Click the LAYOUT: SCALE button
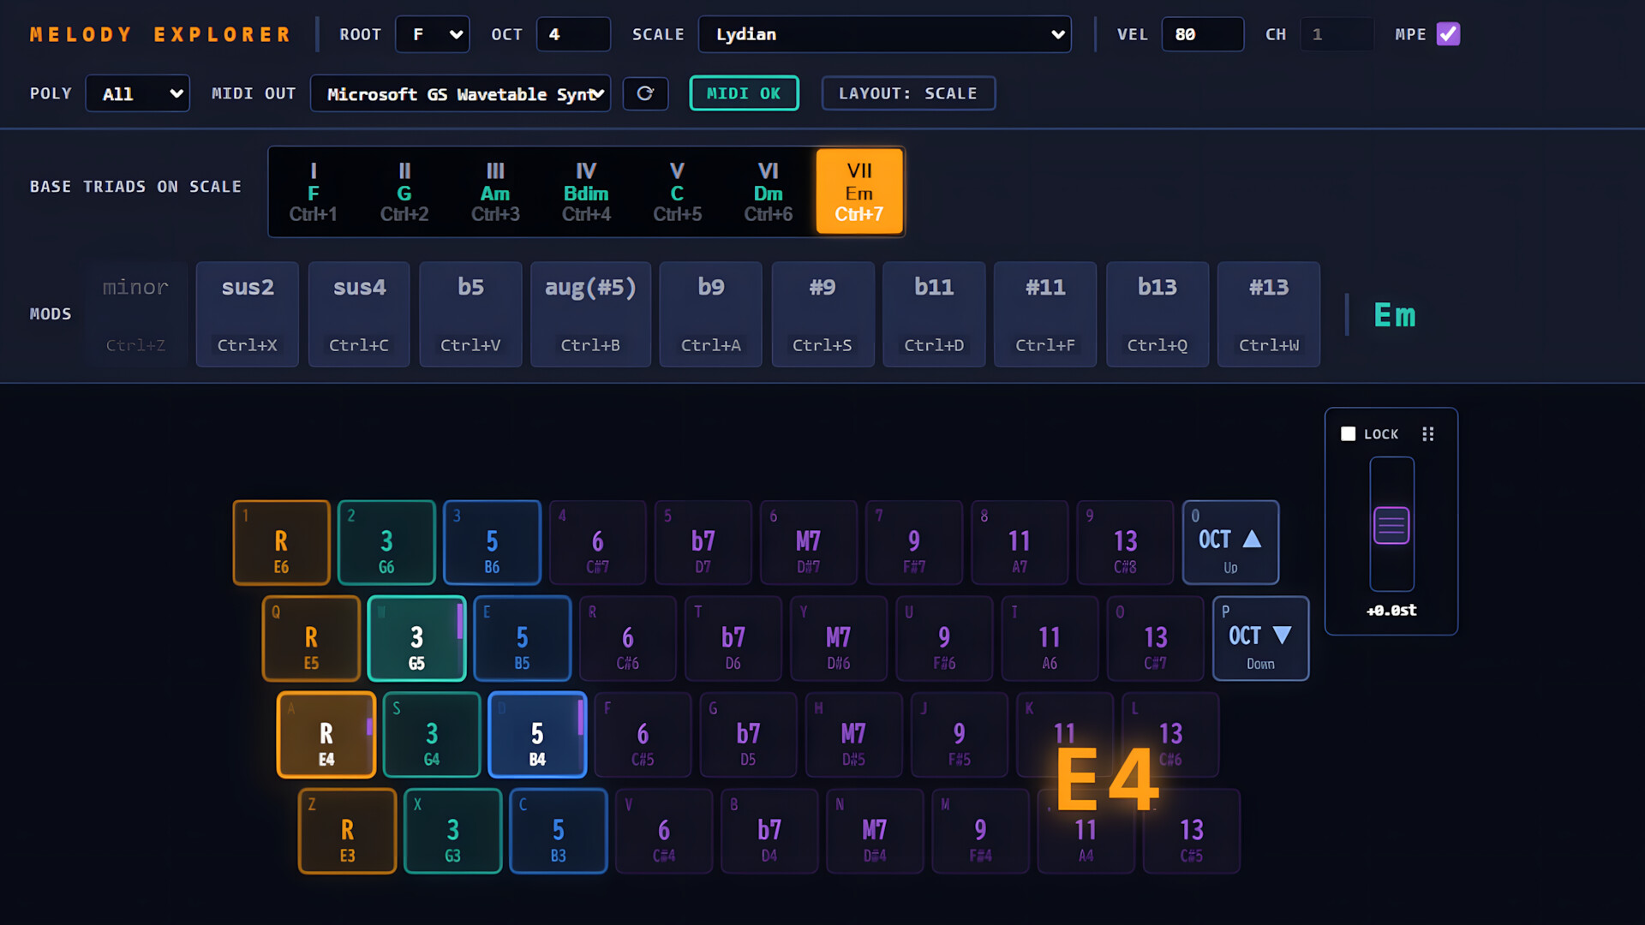Image resolution: width=1645 pixels, height=925 pixels. point(908,93)
